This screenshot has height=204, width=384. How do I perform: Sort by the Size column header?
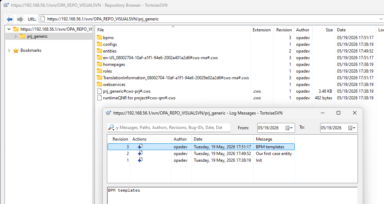click(x=329, y=30)
